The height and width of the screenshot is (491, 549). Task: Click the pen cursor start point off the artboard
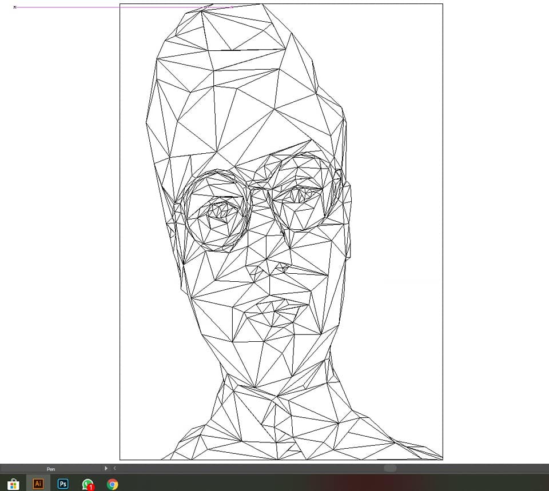pos(15,7)
